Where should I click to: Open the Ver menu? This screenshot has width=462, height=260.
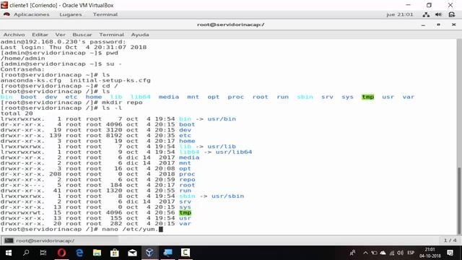(60, 35)
